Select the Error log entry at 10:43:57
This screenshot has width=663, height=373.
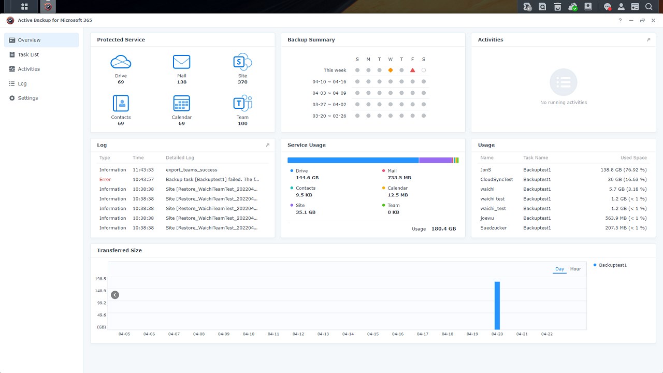coord(182,179)
